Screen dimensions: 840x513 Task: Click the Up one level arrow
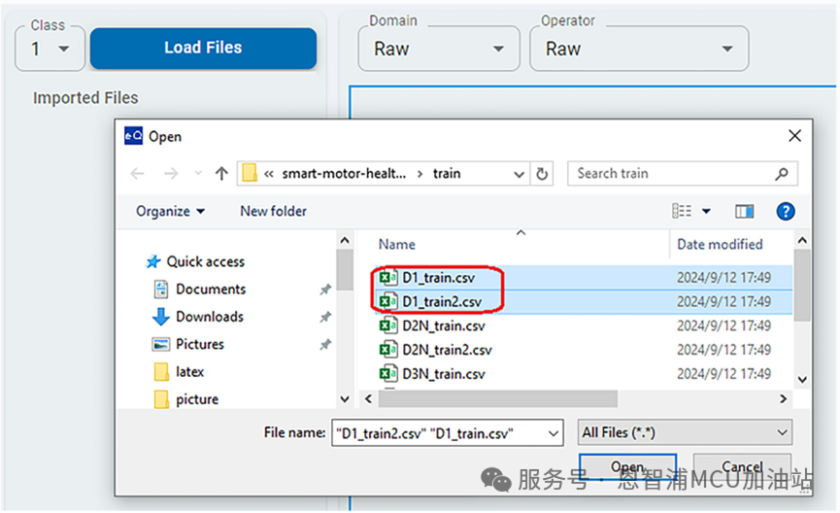tap(221, 174)
